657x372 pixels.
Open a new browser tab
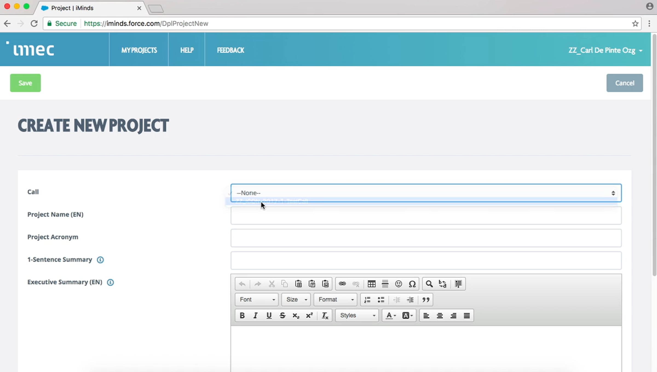point(156,9)
